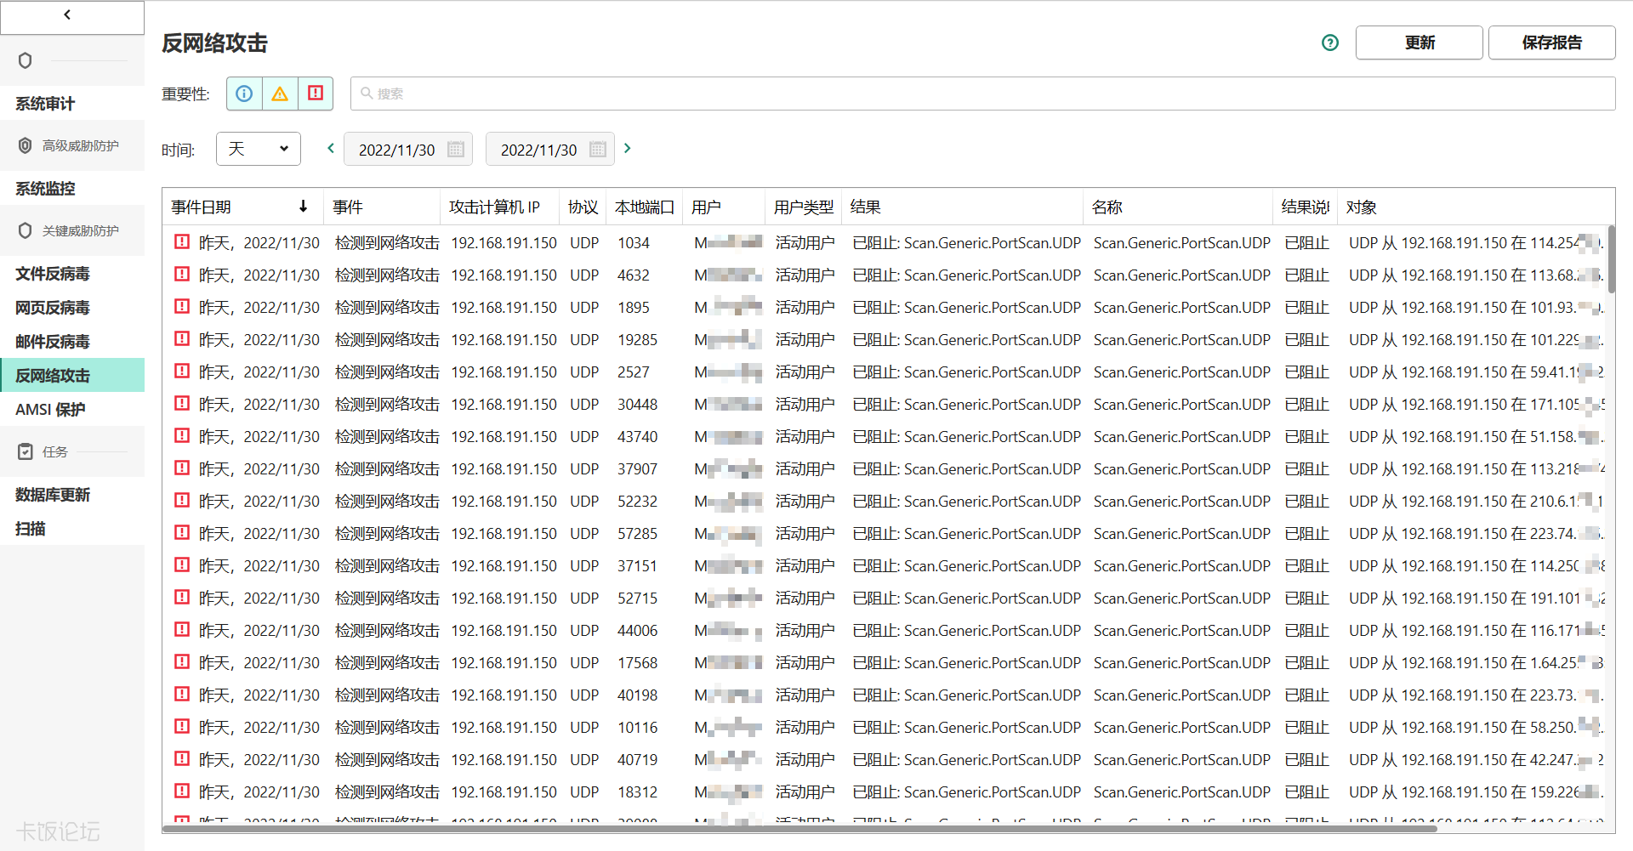Click critical icon on port 44006 row
Viewport: 1633px width, 851px height.
[x=182, y=629]
